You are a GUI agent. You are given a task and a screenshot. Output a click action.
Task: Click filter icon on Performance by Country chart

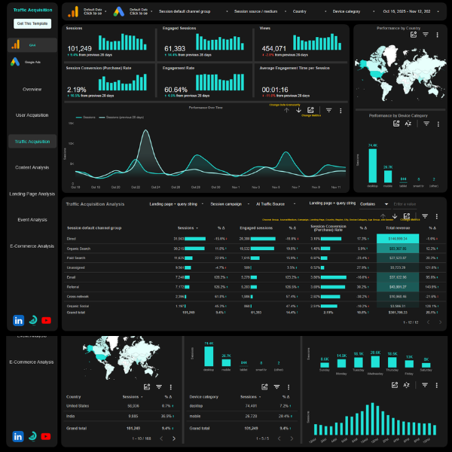(x=426, y=35)
